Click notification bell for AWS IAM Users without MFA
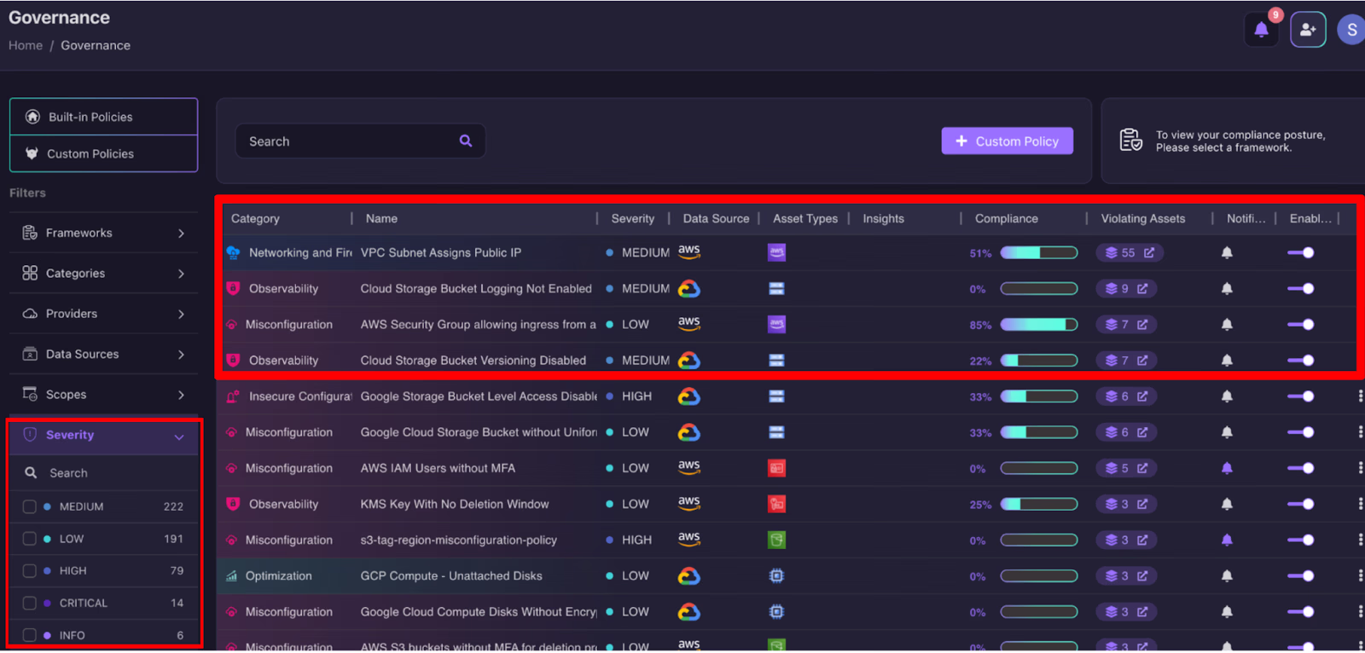The width and height of the screenshot is (1365, 653). (1227, 468)
